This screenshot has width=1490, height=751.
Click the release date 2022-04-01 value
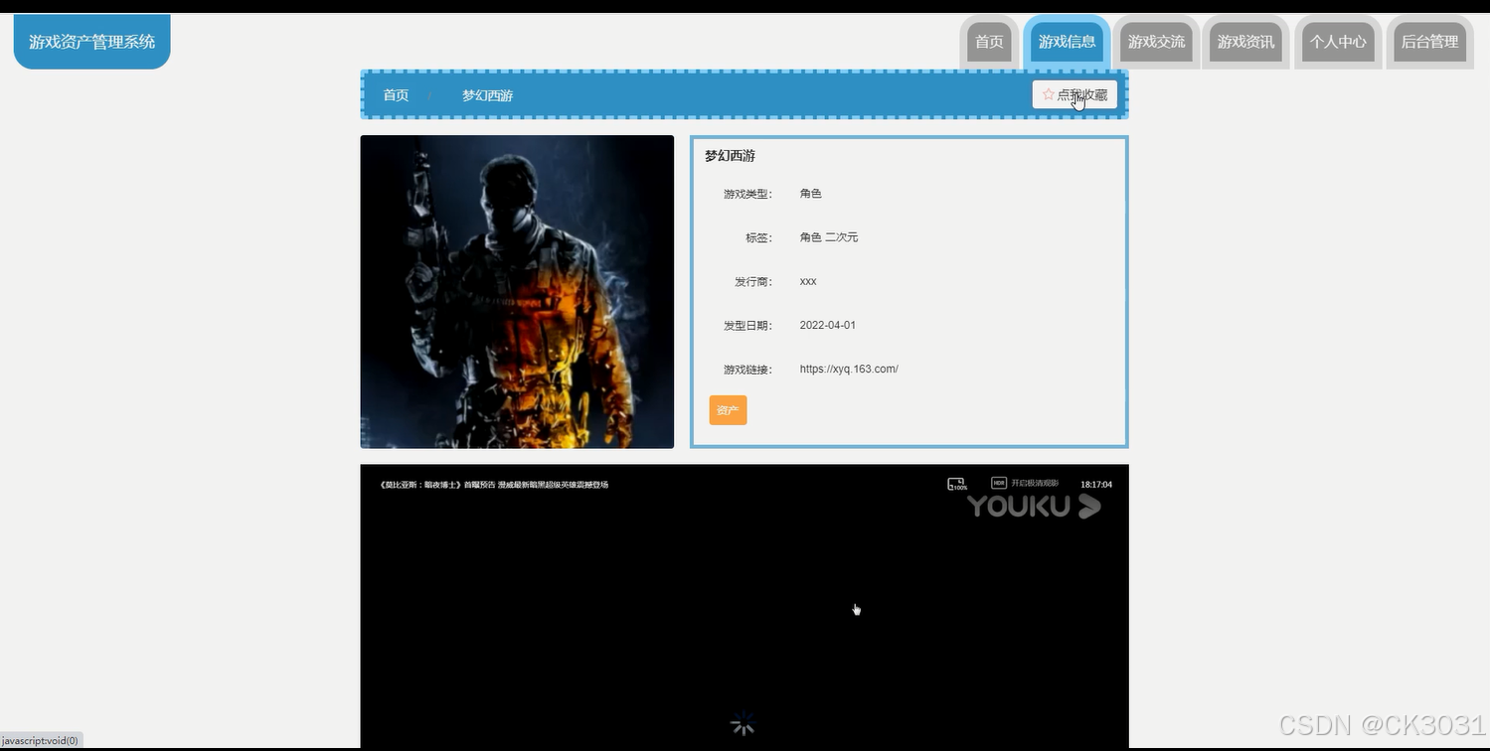pos(827,325)
